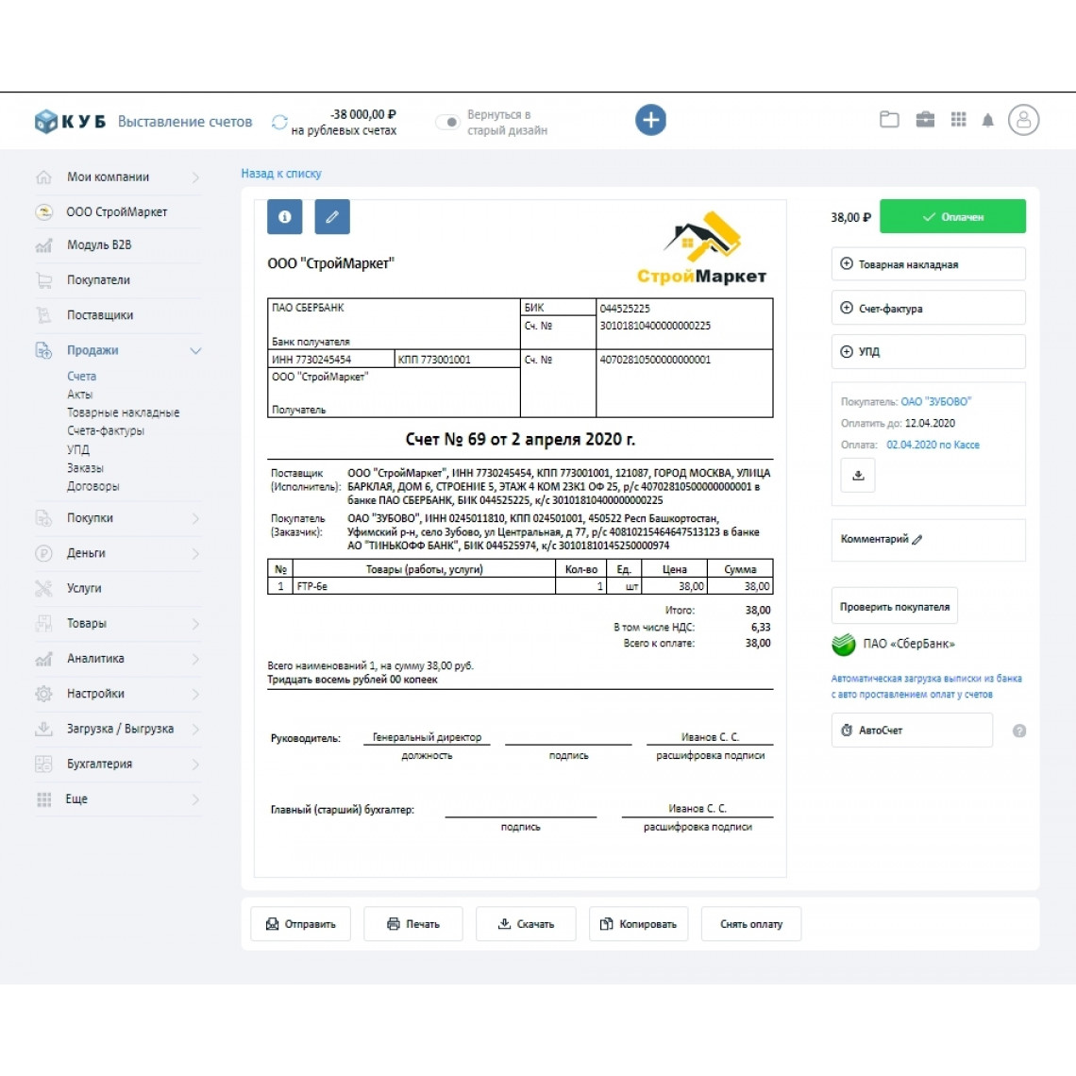Image resolution: width=1076 pixels, height=1076 pixels.
Task: Open Счета-фактуры submenu item
Action: (106, 431)
